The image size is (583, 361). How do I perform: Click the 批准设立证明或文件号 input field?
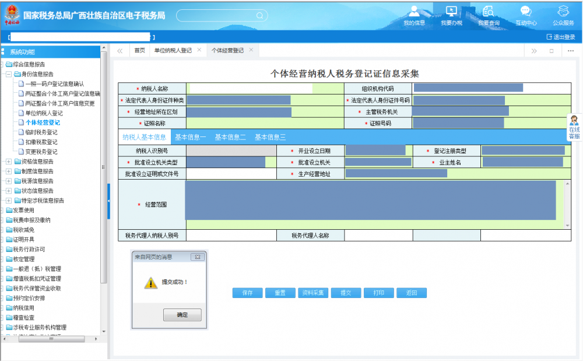click(x=231, y=174)
